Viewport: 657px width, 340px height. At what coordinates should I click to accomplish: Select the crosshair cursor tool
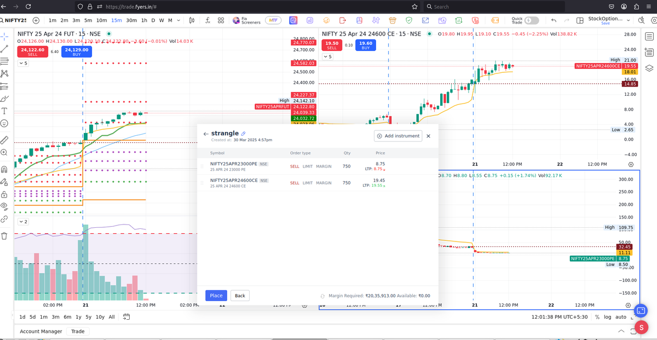click(4, 36)
